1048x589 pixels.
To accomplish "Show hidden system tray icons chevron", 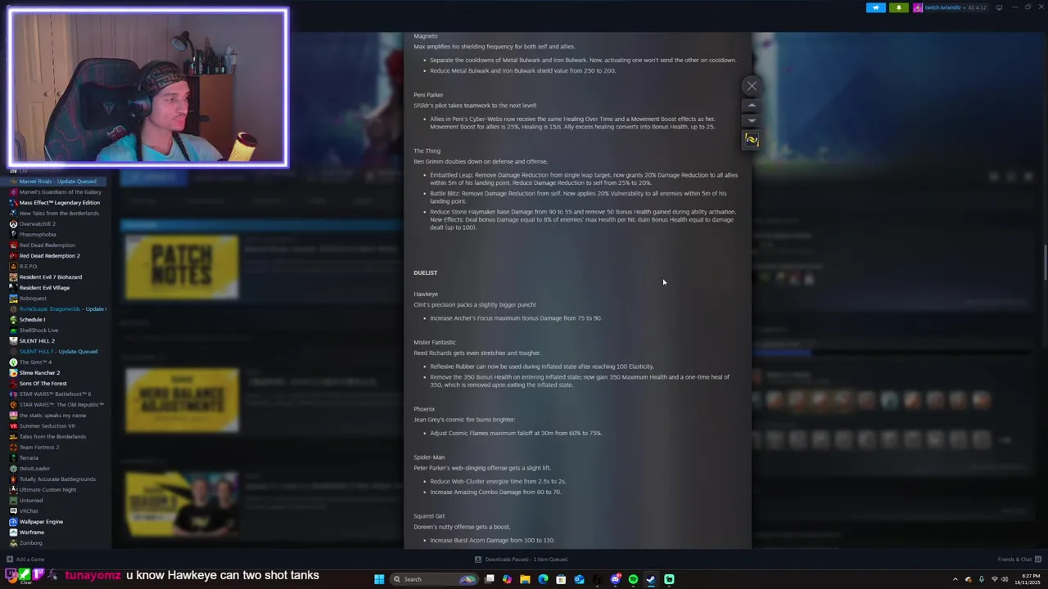I will coord(955,579).
